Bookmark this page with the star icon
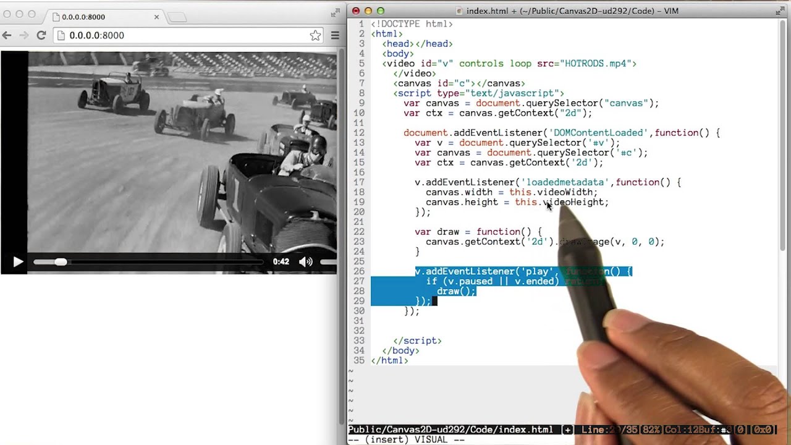Viewport: 791px width, 445px height. pos(315,35)
